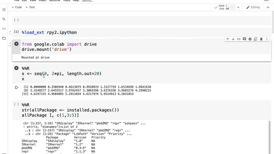Open more cell actions menu
Image resolution: width=274 pixels, height=154 pixels.
tap(267, 39)
